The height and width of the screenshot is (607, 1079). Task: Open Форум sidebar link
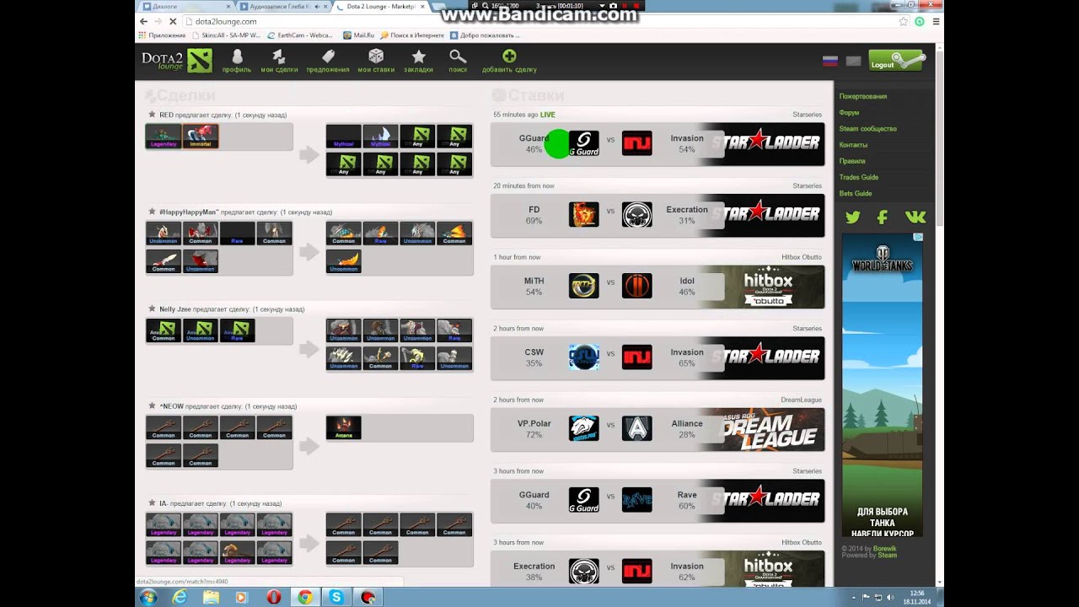(849, 112)
